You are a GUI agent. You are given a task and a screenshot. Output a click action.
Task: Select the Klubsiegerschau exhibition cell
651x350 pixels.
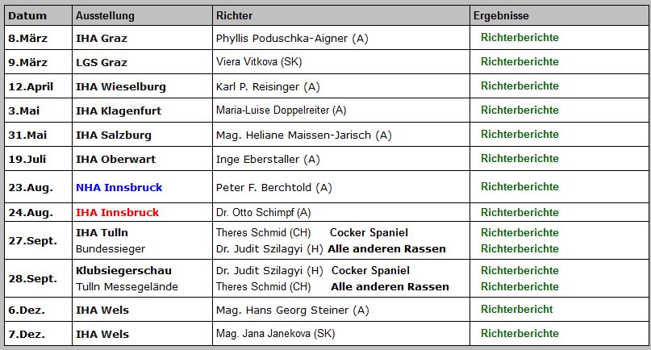tap(123, 271)
